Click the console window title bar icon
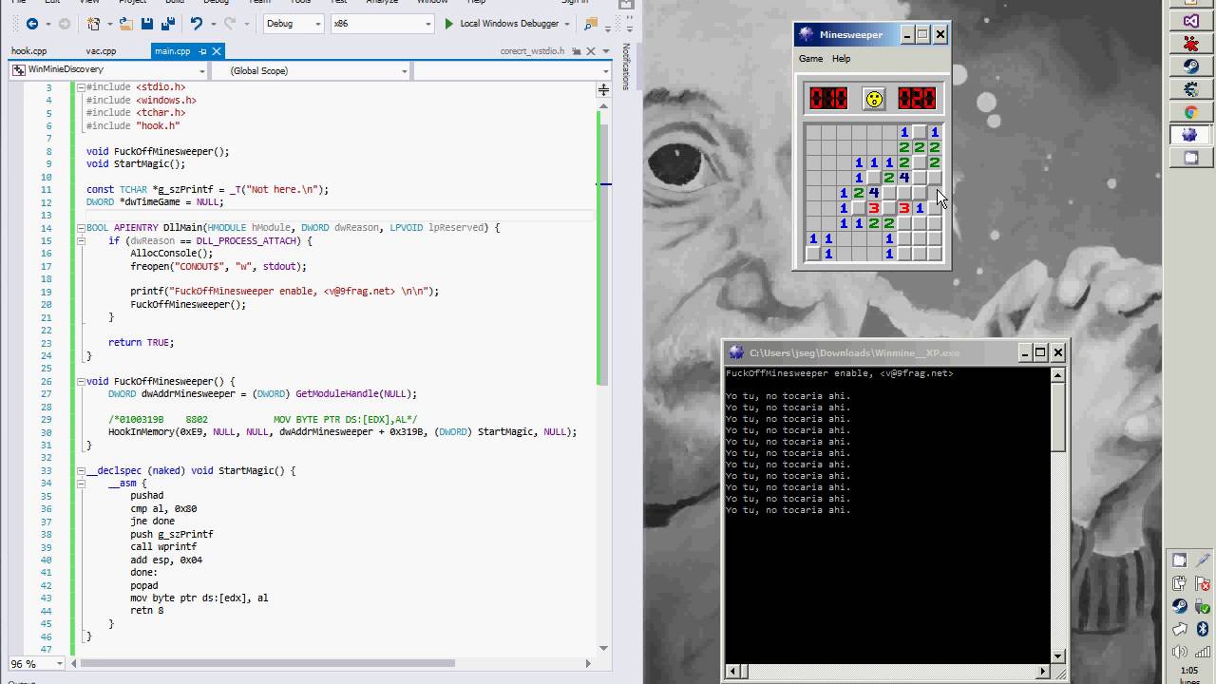 (x=735, y=352)
